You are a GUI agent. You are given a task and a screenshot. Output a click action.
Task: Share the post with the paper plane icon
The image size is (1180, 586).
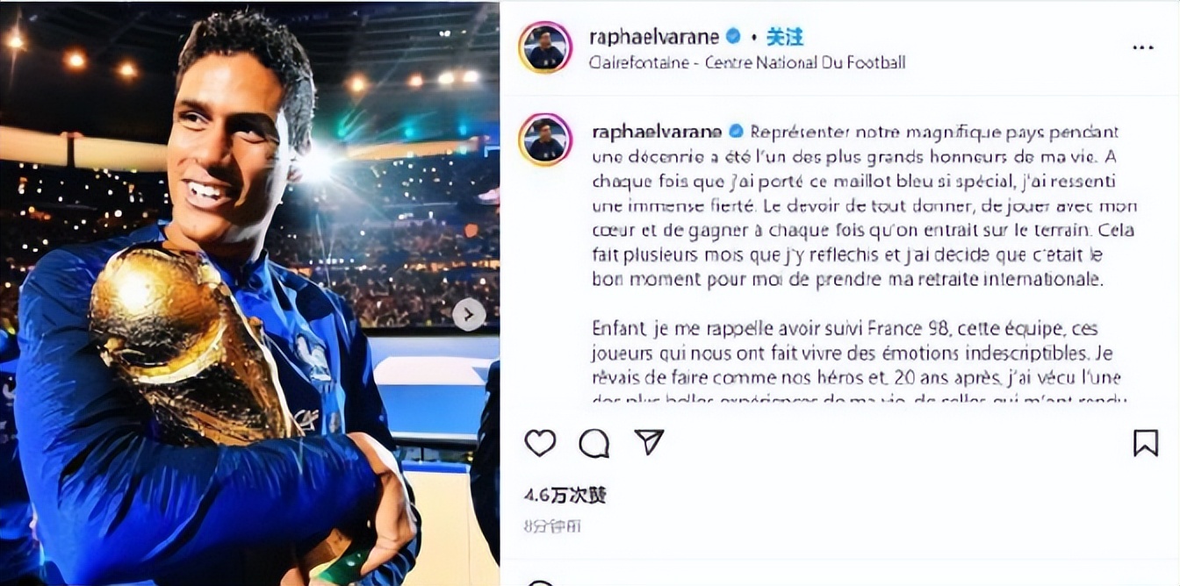coord(649,442)
